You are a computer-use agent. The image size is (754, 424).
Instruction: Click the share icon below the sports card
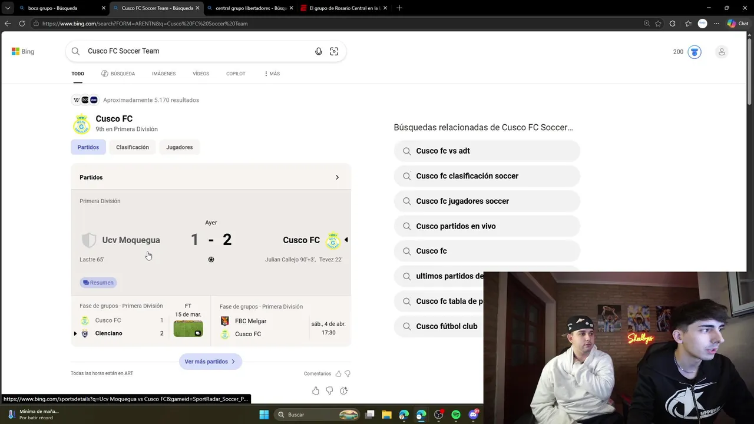[344, 390]
